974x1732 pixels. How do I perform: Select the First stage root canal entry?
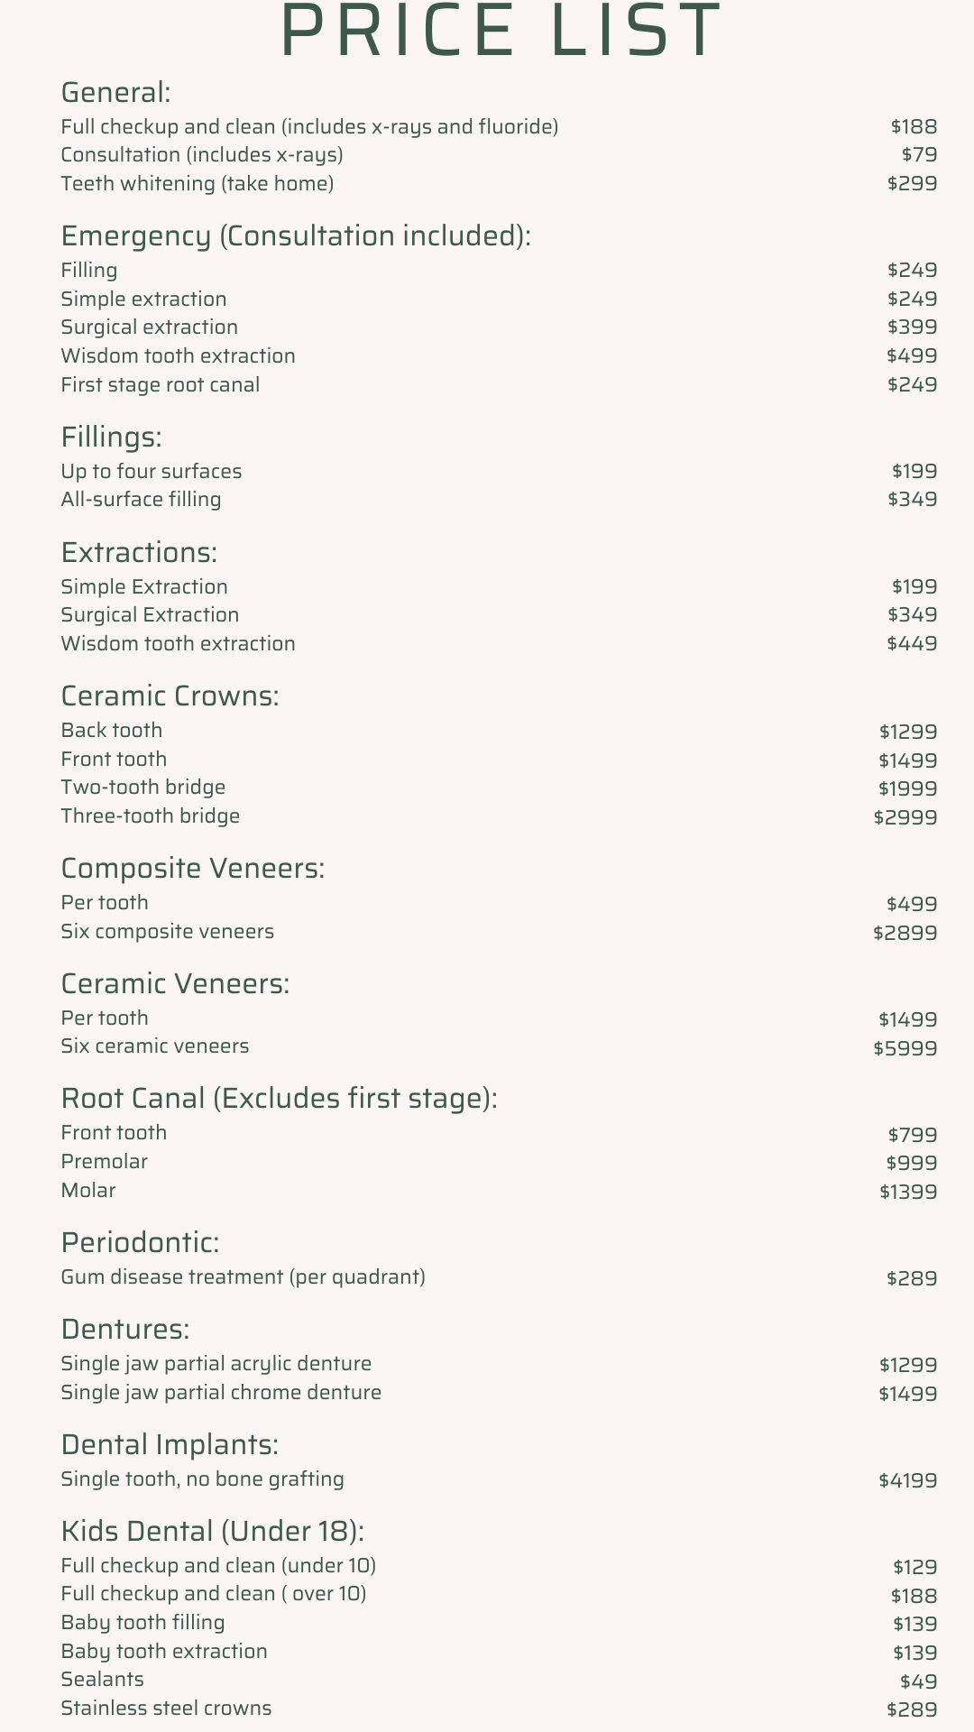pos(161,385)
